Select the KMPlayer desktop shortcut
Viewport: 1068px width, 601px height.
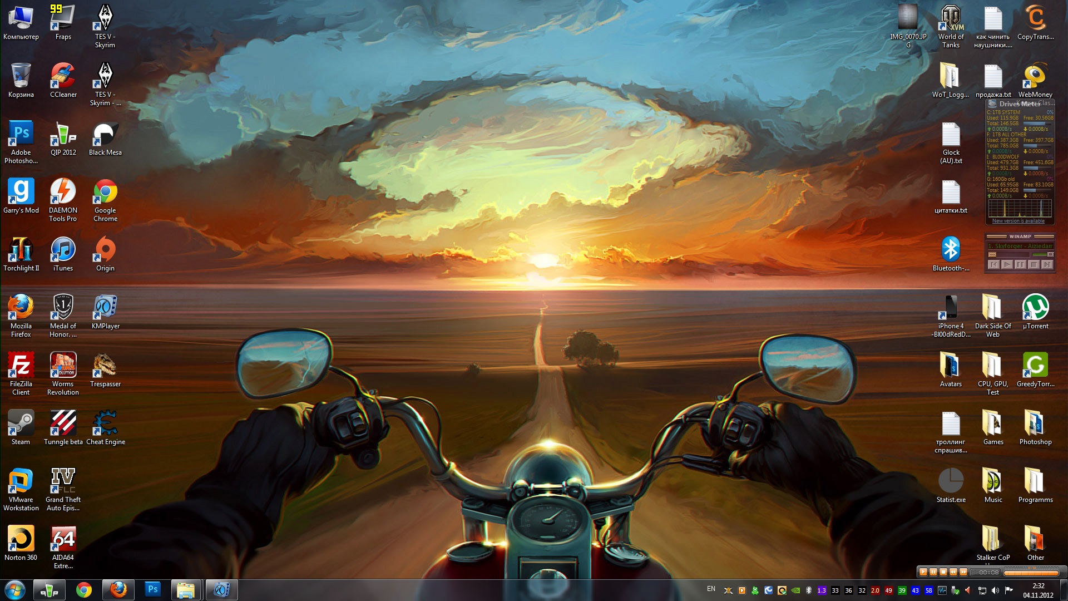click(105, 312)
